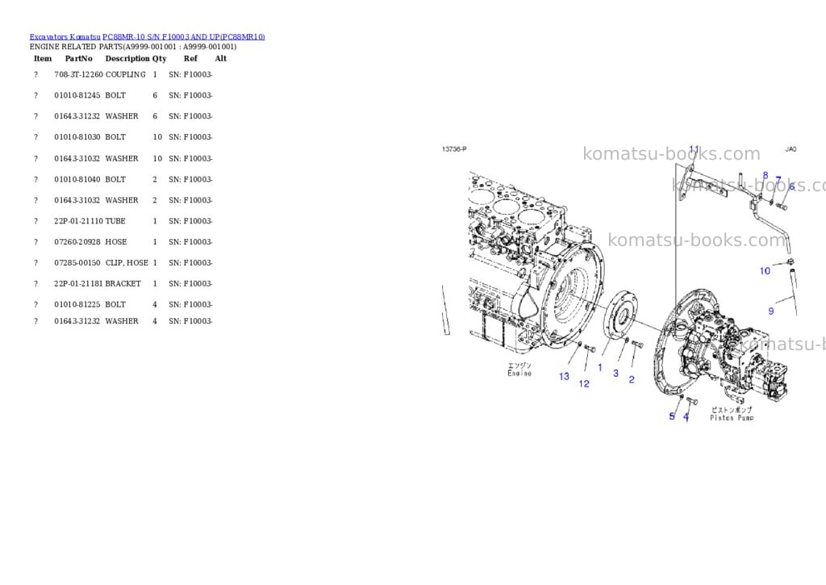Click callout number 9 beside the hose
Viewport: 826px width, 585px height.
[770, 311]
